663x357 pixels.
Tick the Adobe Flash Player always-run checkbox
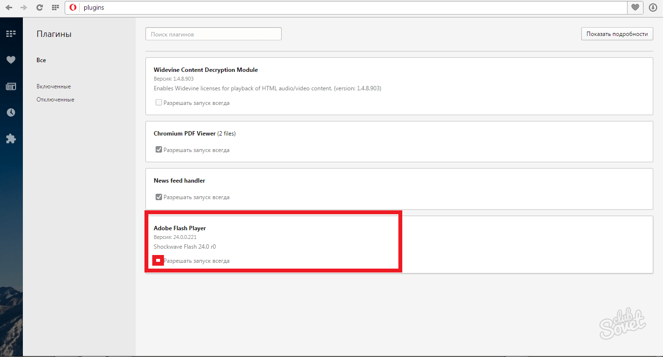tap(158, 261)
